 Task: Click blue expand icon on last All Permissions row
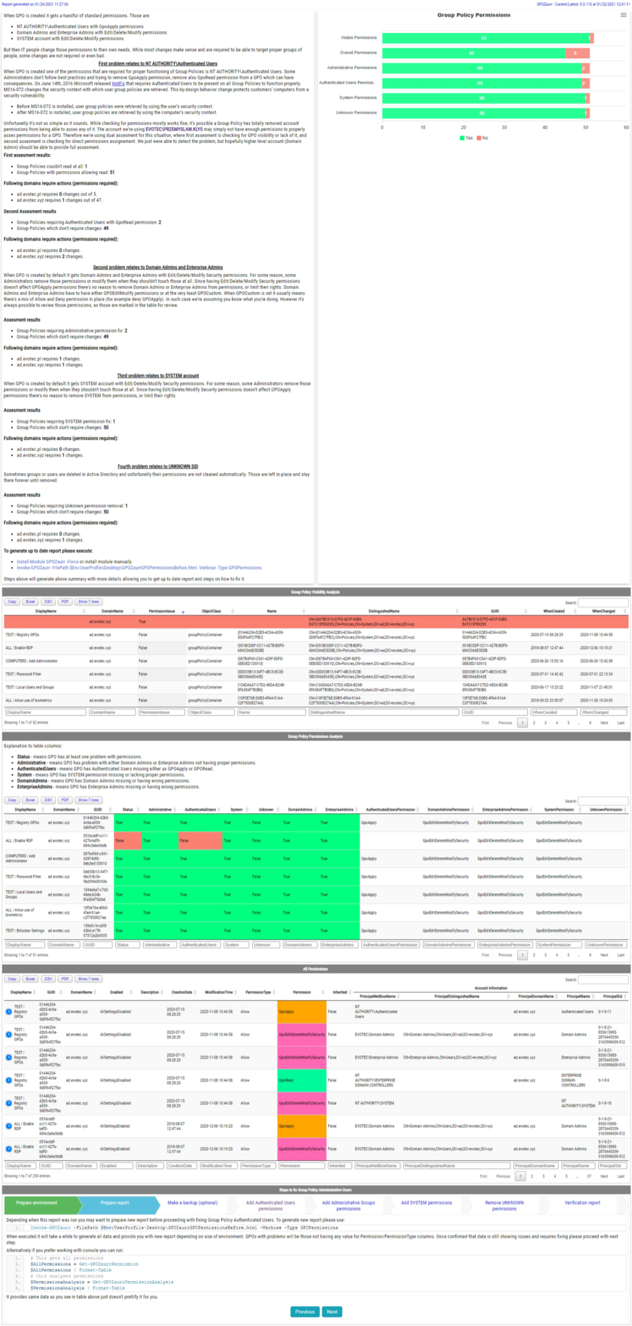tap(8, 1149)
